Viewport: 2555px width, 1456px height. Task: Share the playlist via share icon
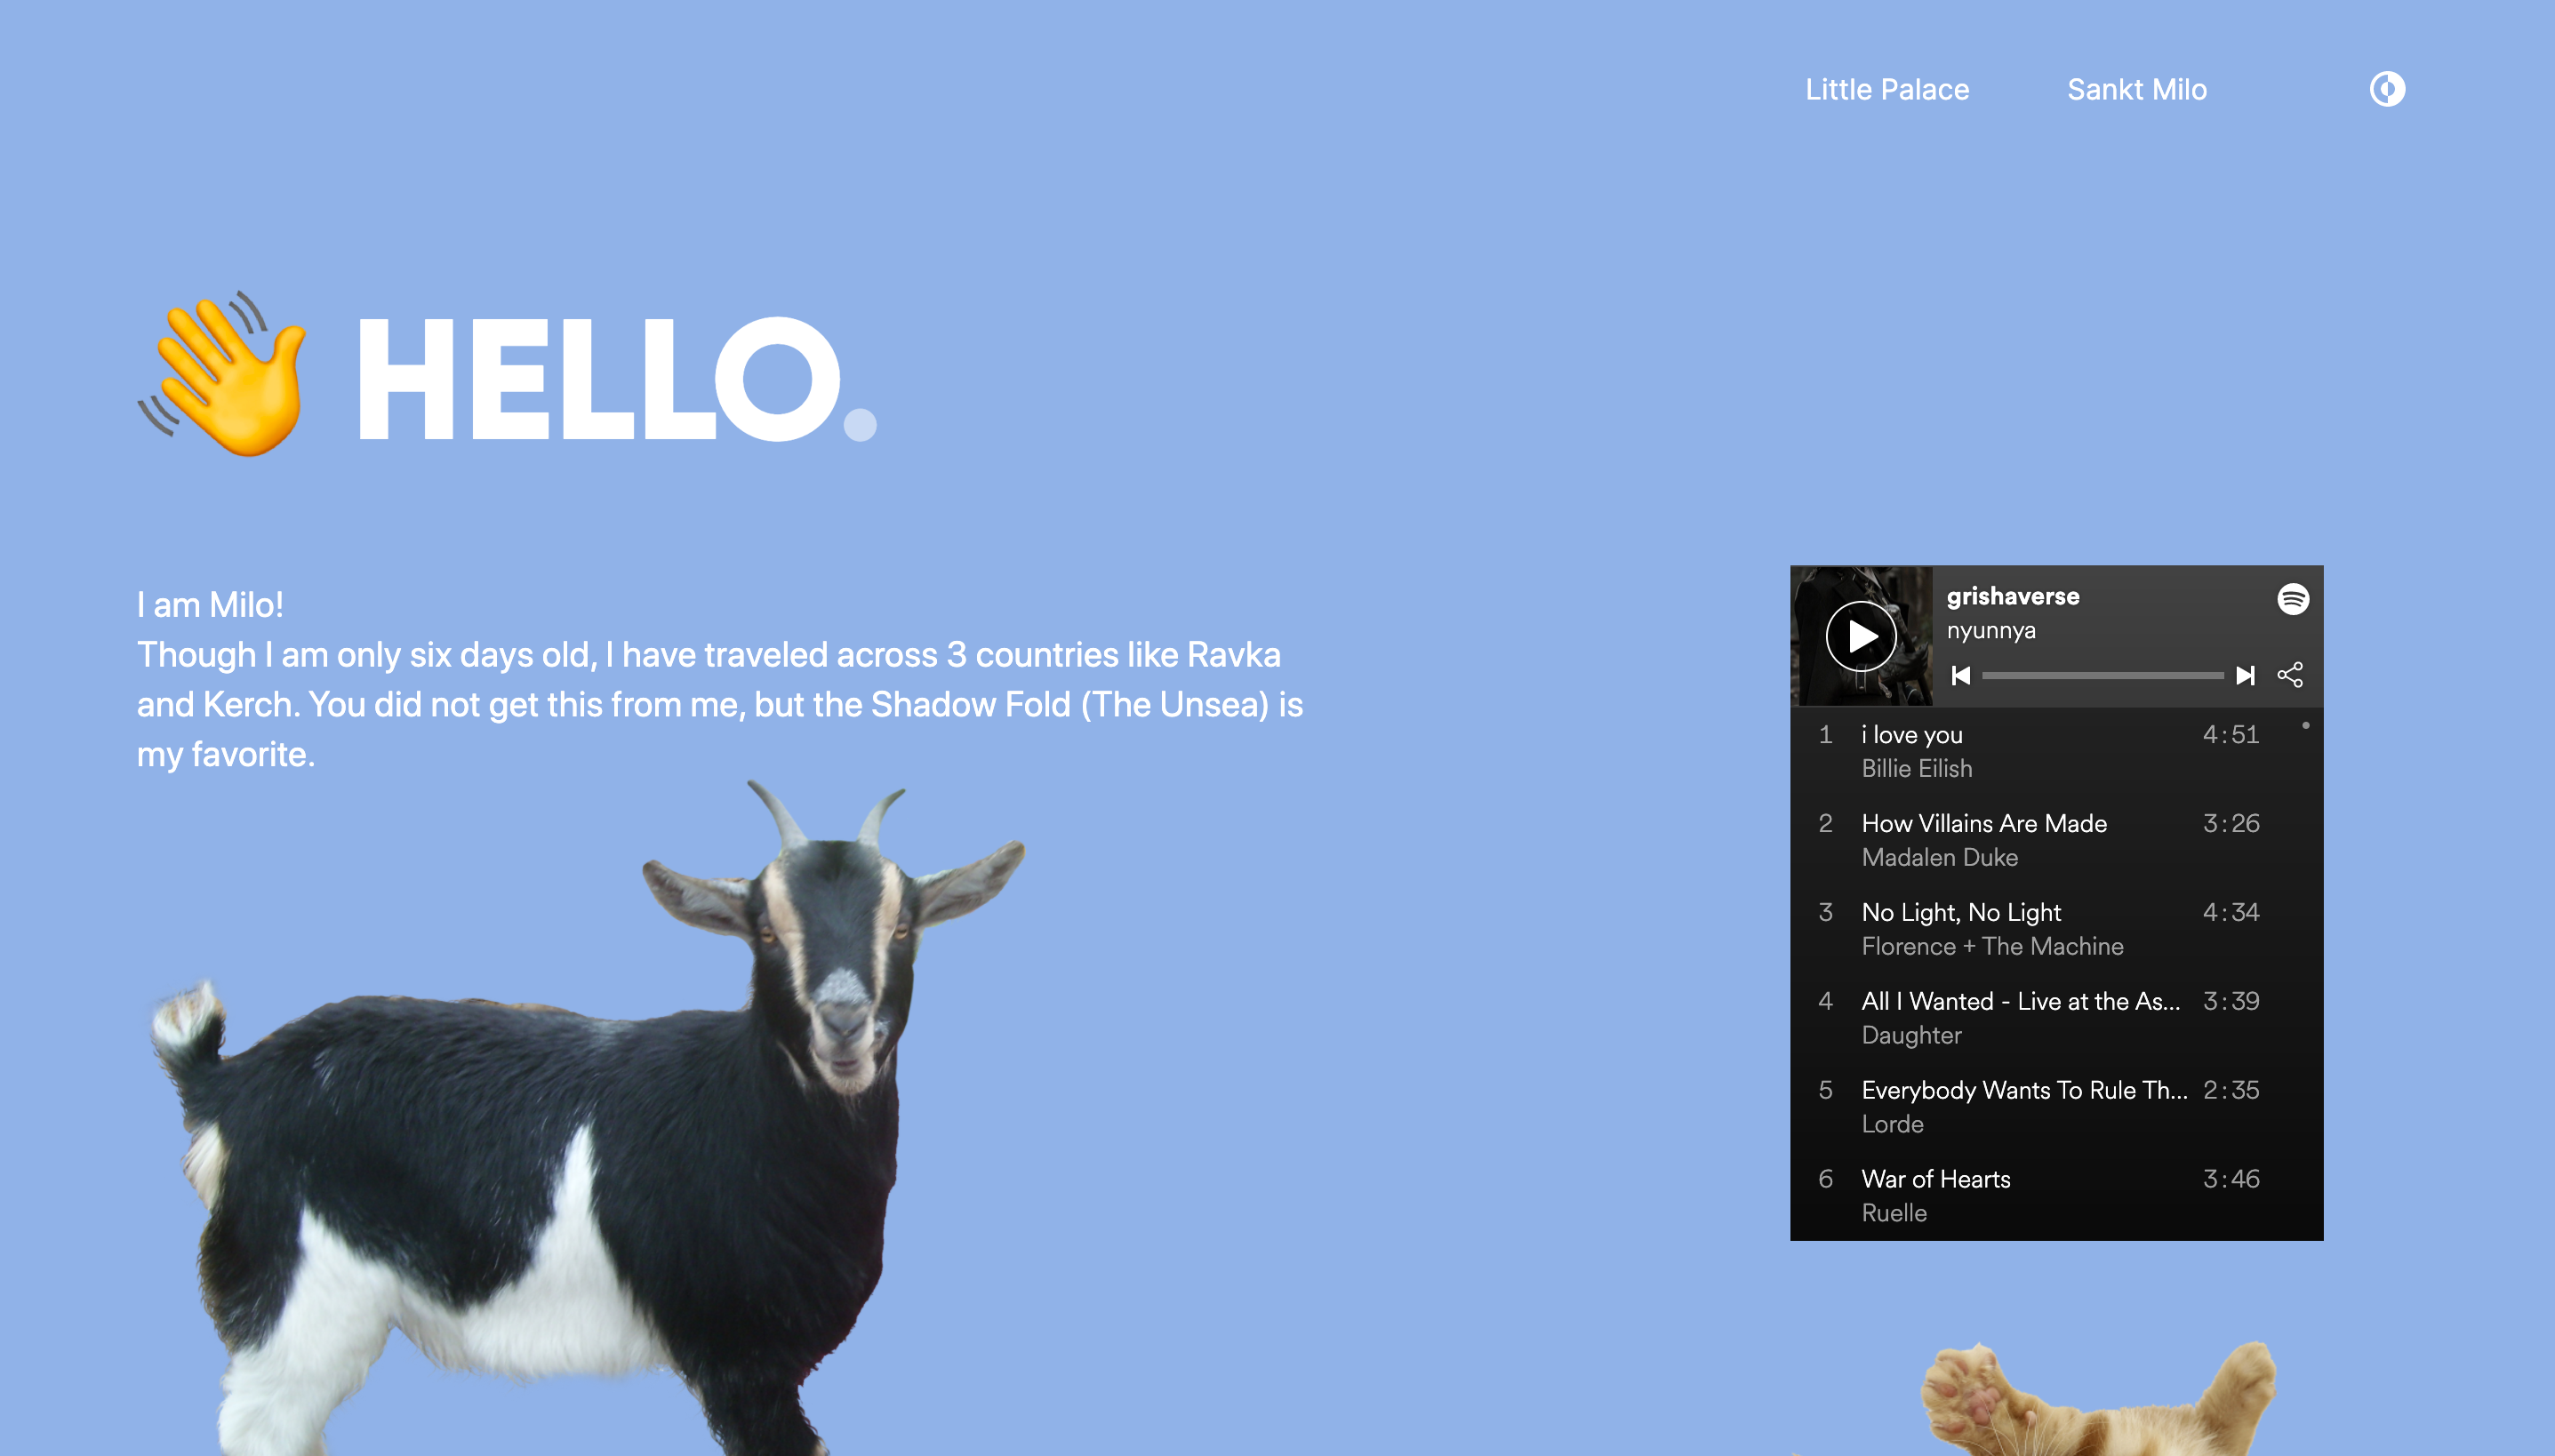(x=2290, y=675)
